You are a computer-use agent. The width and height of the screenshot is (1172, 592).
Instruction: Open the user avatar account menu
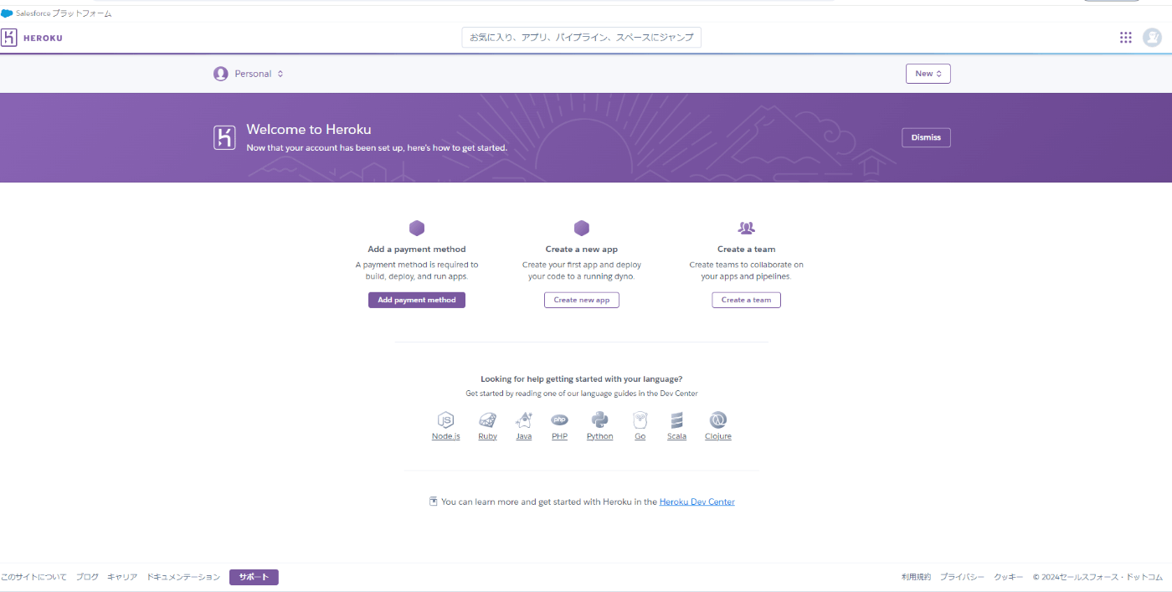click(x=1153, y=38)
